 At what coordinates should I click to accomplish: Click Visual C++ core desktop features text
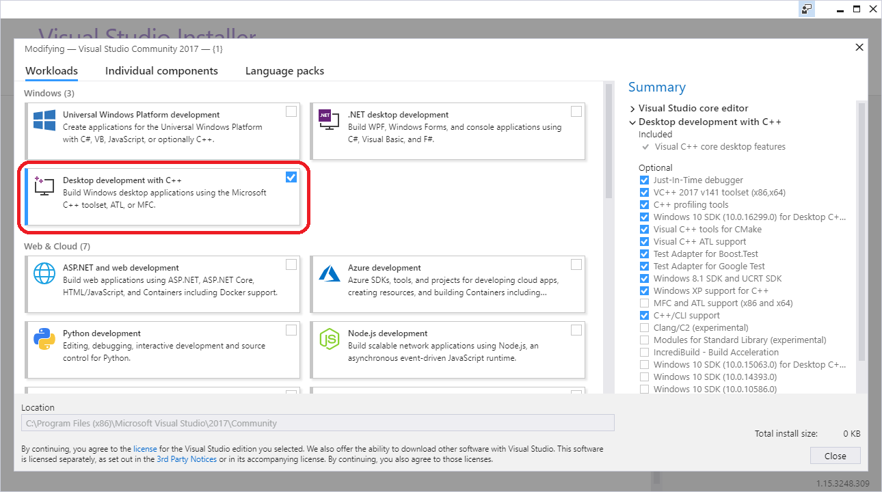pyautogui.click(x=720, y=147)
